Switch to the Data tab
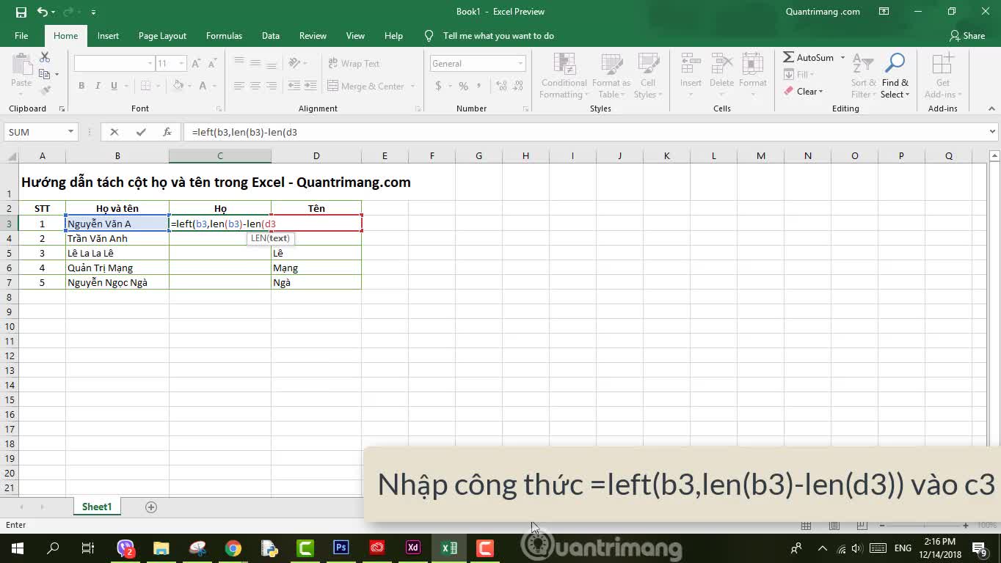This screenshot has width=1001, height=563. coord(271,36)
